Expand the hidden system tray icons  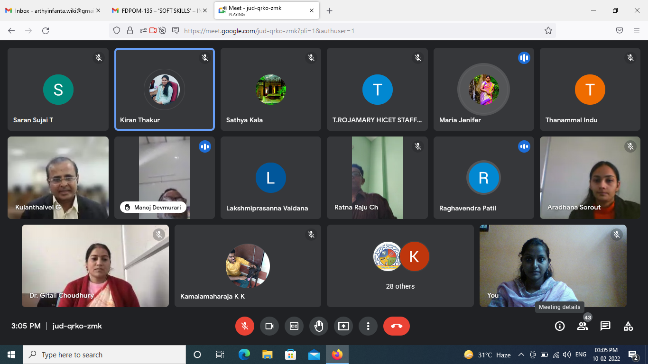click(x=521, y=355)
